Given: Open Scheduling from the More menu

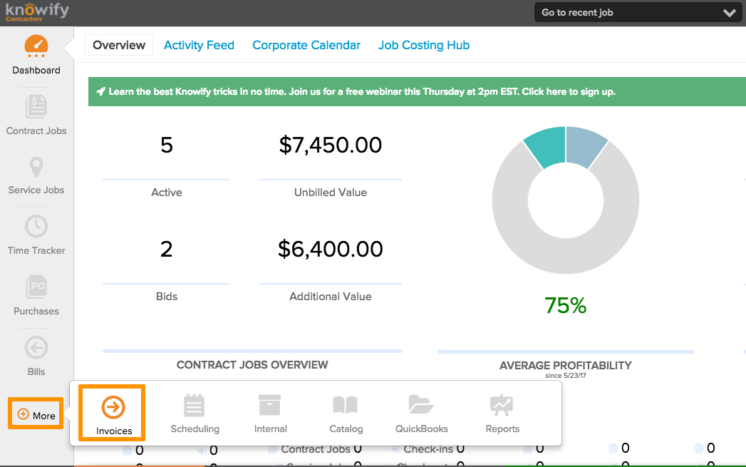Looking at the screenshot, I should click(195, 414).
